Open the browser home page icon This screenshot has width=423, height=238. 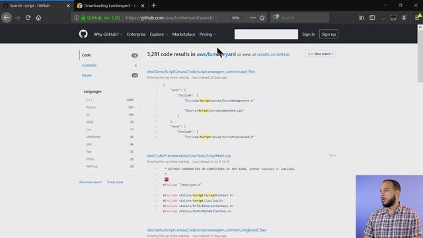point(38,18)
